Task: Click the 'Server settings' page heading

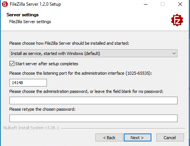Action: [x=23, y=15]
